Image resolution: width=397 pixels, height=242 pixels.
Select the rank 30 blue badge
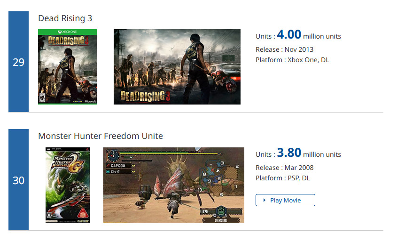coord(18,179)
